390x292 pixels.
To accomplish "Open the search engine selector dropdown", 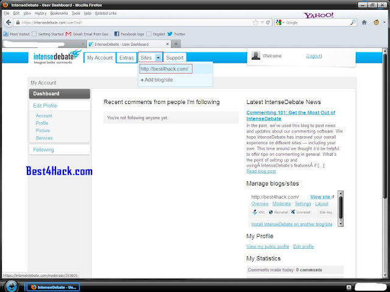I will click(280, 23).
